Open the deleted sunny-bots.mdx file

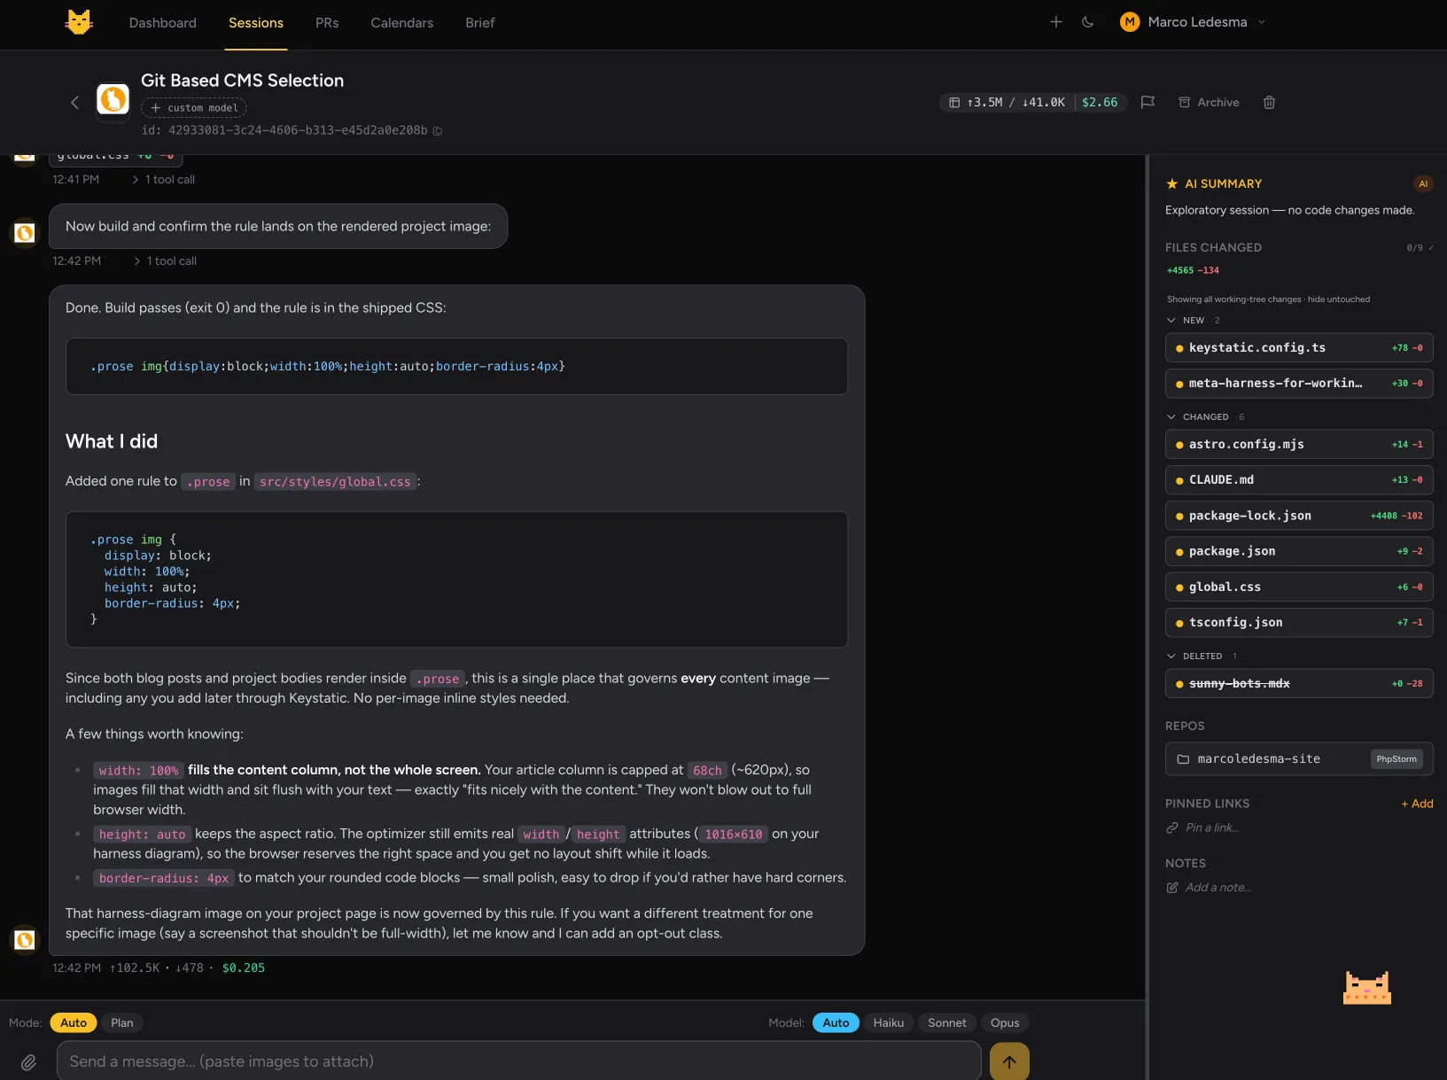(1299, 684)
